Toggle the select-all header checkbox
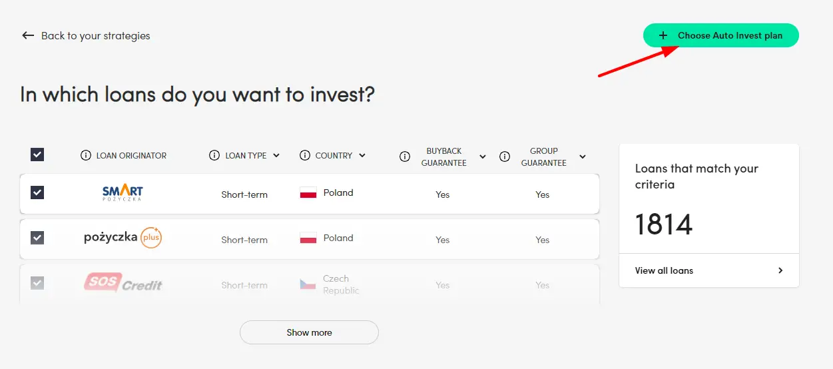Viewport: 833px width, 369px height. (x=37, y=155)
